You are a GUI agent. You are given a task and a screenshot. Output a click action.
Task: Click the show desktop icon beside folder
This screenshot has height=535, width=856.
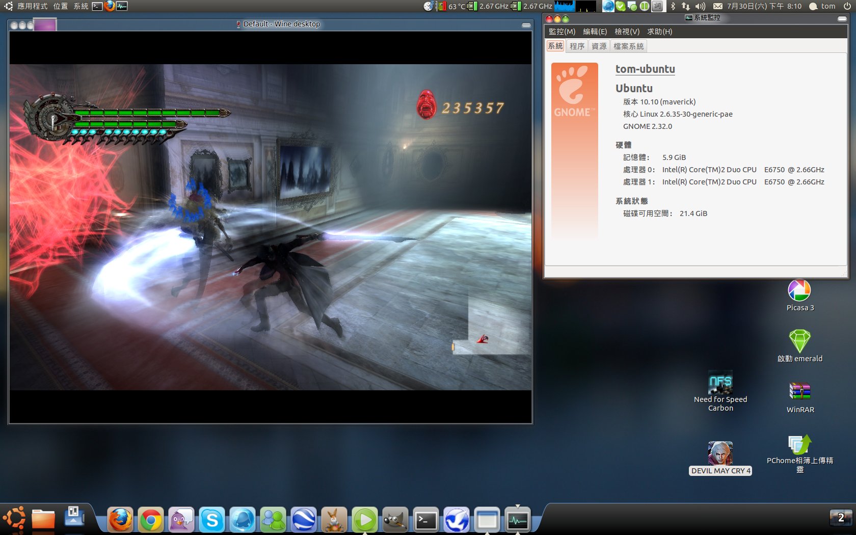tap(74, 516)
